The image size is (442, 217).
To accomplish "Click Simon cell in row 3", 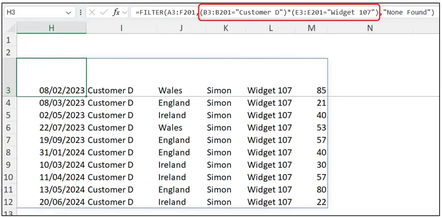I will (225, 77).
